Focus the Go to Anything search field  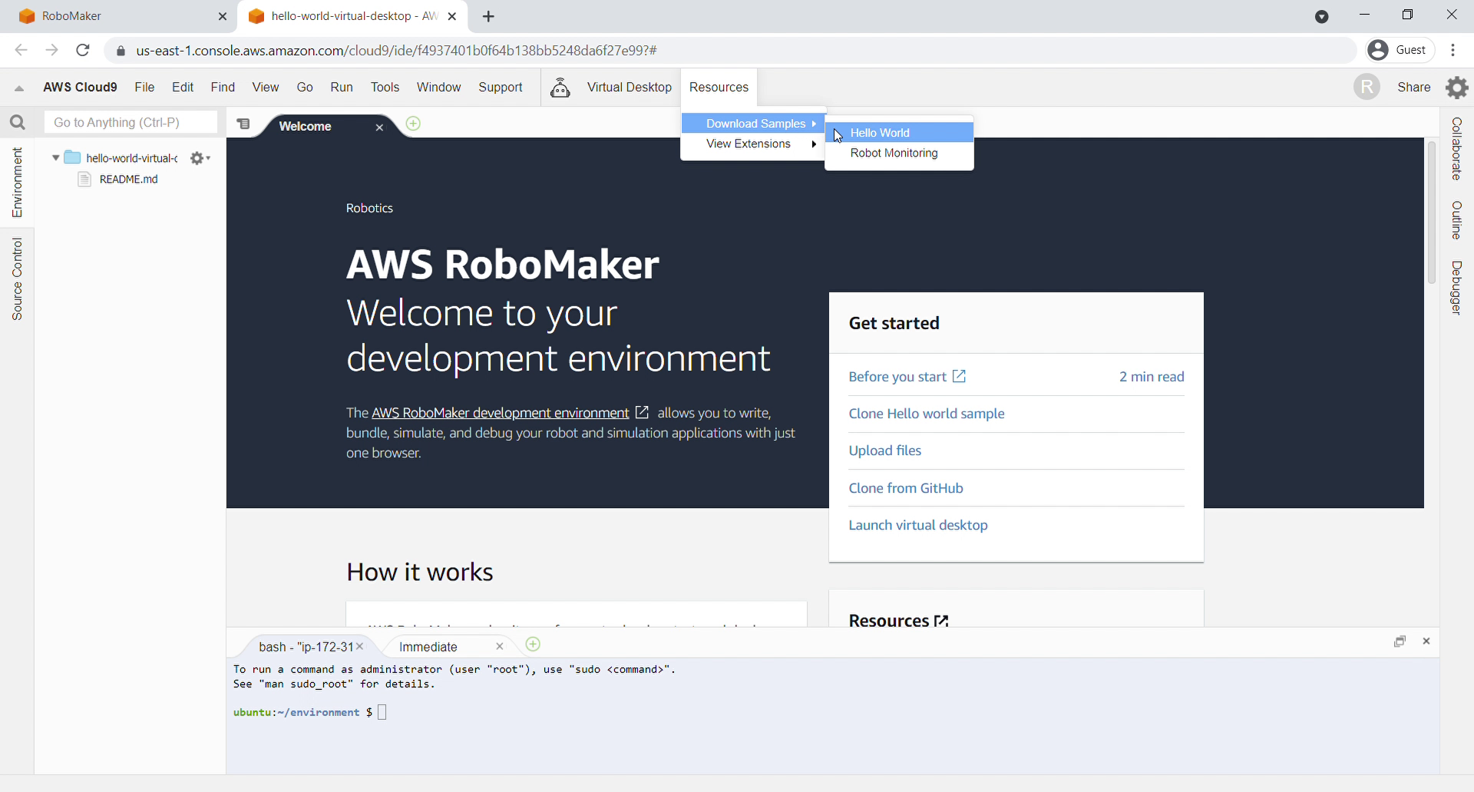pos(131,123)
